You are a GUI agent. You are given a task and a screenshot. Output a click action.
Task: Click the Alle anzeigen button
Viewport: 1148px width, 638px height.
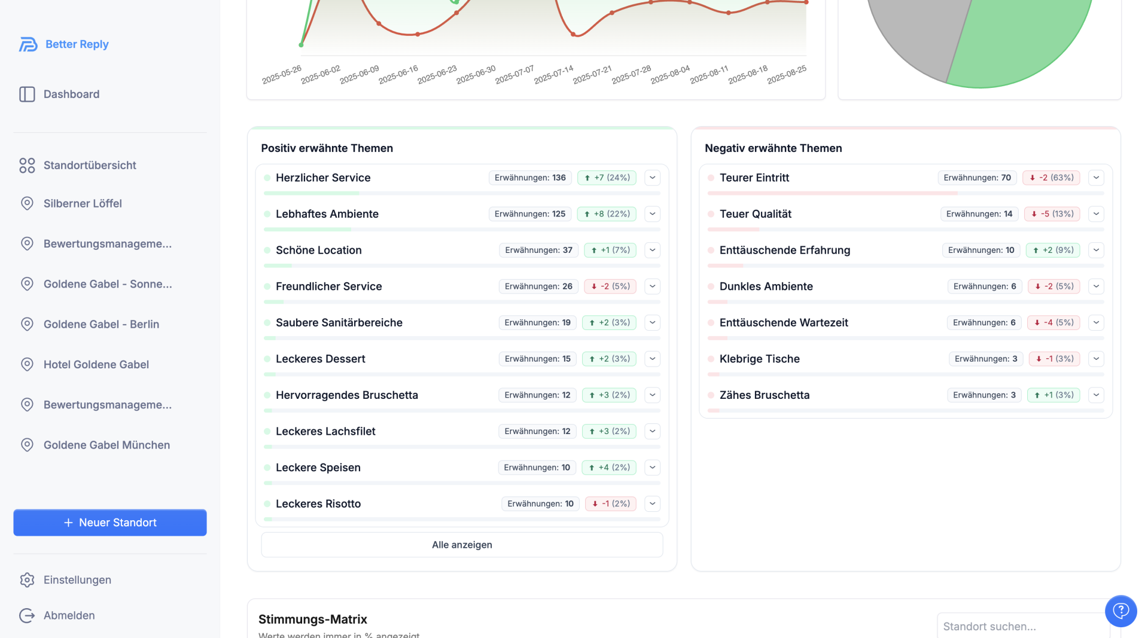[x=462, y=545]
